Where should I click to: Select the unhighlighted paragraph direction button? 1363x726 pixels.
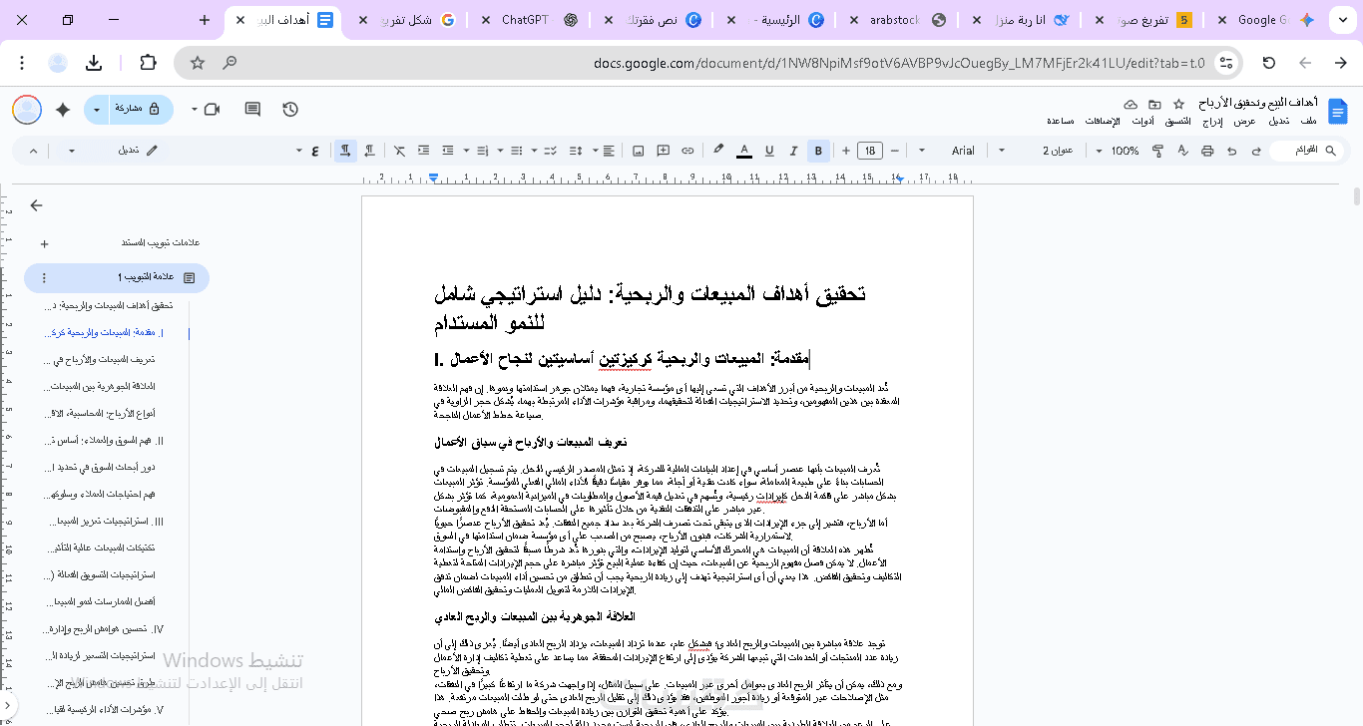click(370, 151)
